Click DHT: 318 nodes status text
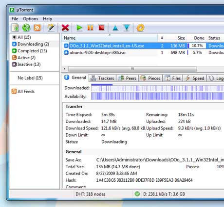Image resolution: width=224 pixels, height=207 pixels. pyautogui.click(x=91, y=194)
